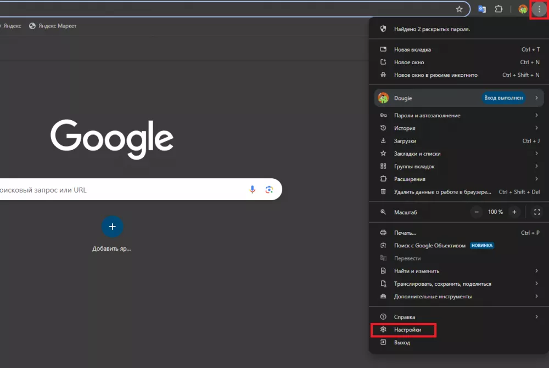The image size is (549, 368).
Task: Click the Добавить ярлык plus shortcut button
Action: 112,227
